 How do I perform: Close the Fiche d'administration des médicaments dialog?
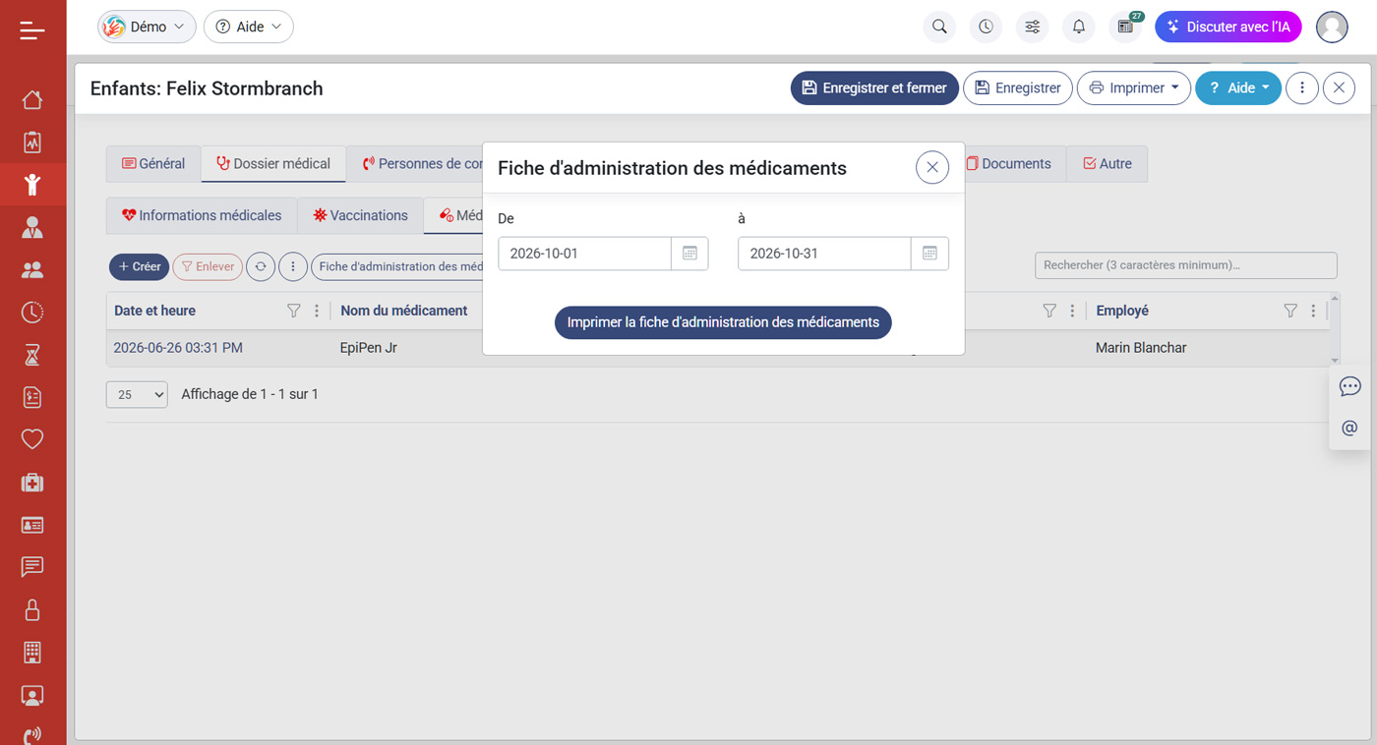coord(932,168)
